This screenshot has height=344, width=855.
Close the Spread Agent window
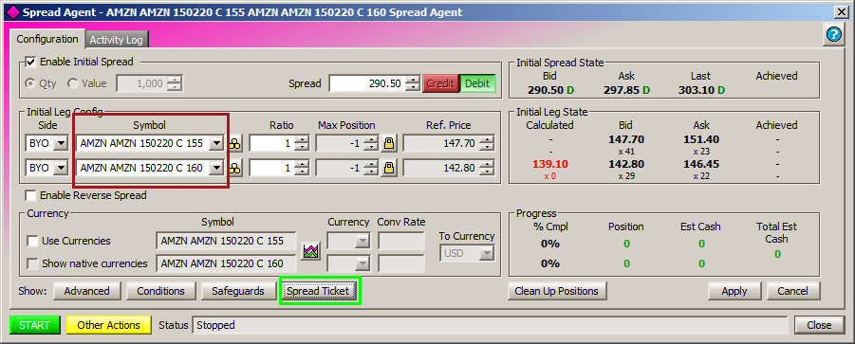pyautogui.click(x=842, y=12)
